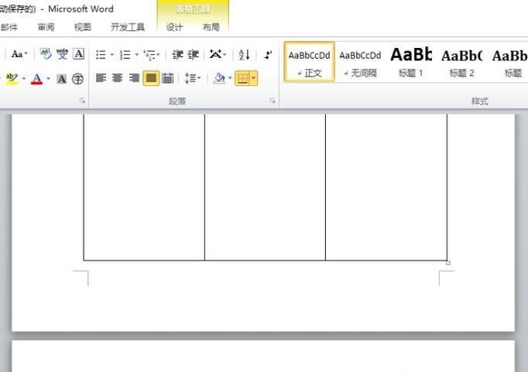This screenshot has height=372, width=528.
Task: Switch to the 设计 table tools tab
Action: pos(175,27)
